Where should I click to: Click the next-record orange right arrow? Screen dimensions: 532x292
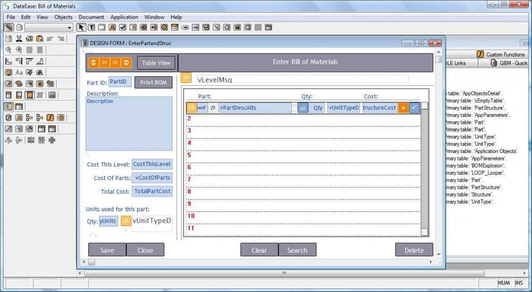click(x=115, y=63)
